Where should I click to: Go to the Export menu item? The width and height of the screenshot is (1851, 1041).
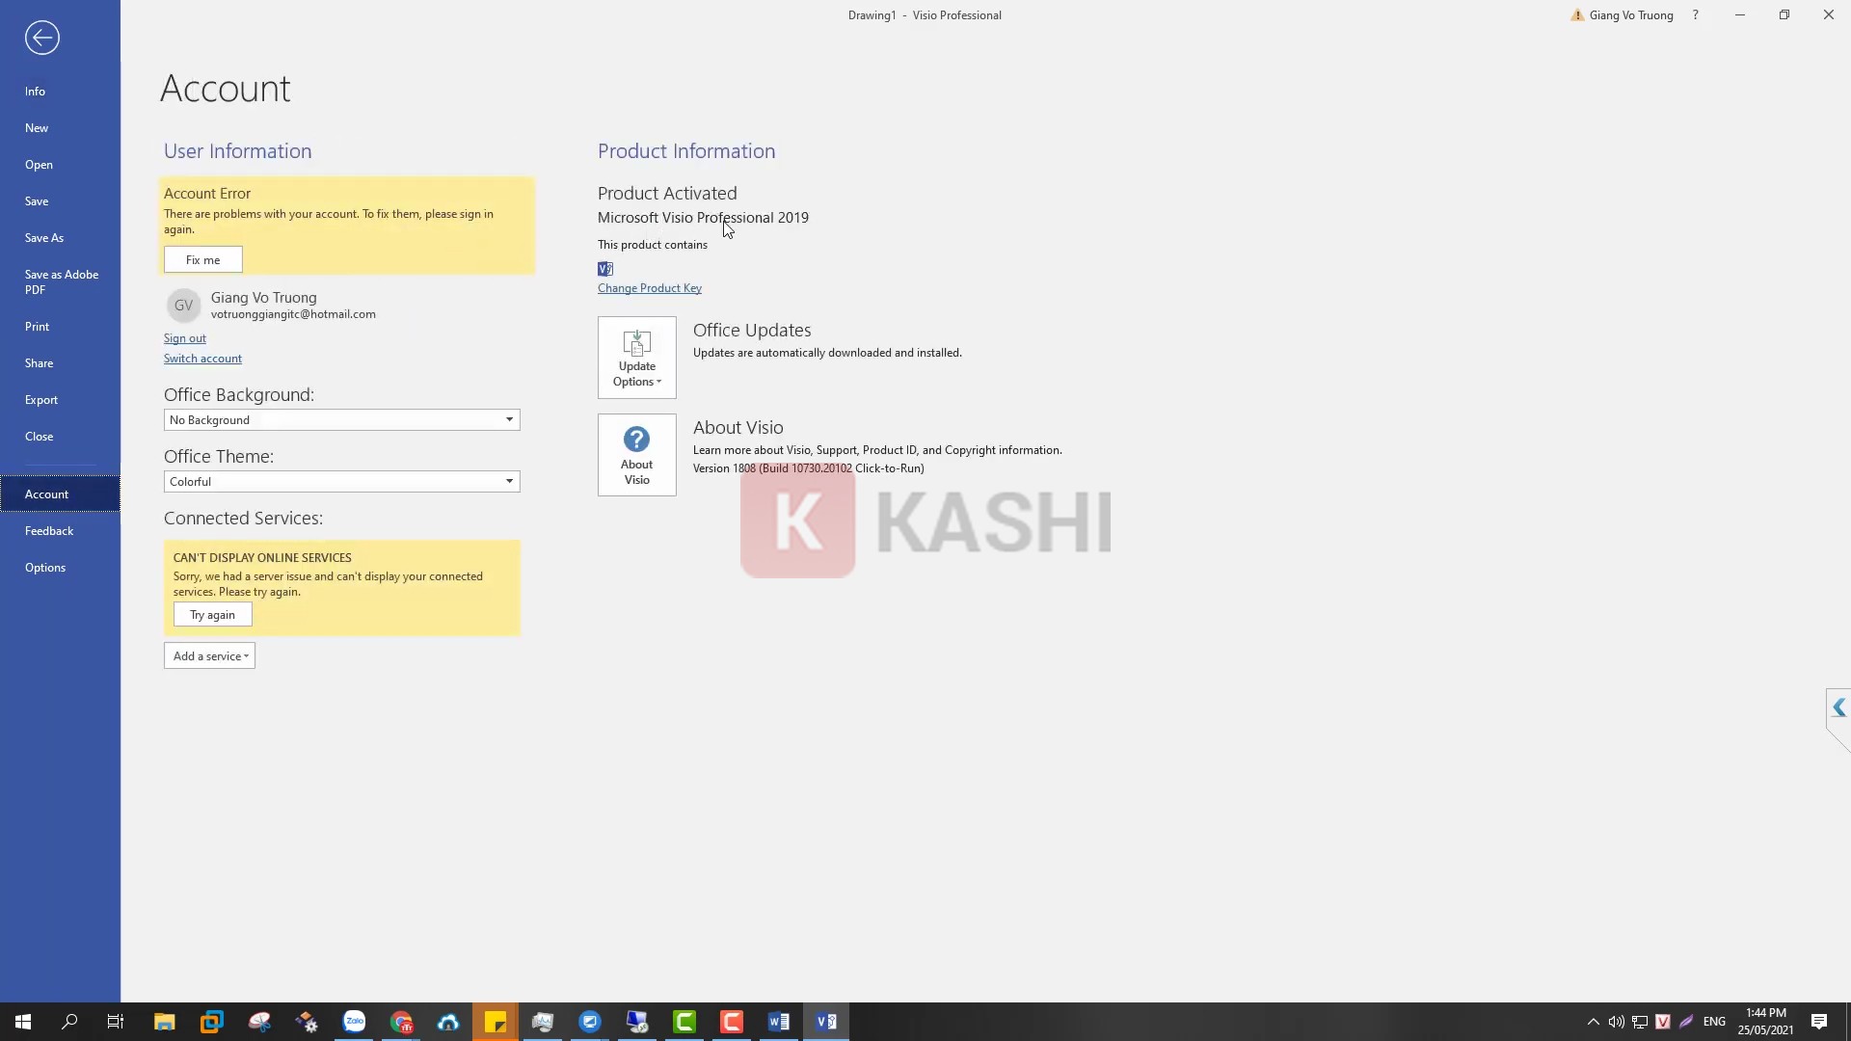tap(41, 400)
